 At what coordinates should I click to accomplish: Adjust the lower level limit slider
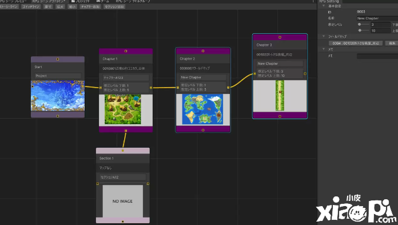pos(363,25)
